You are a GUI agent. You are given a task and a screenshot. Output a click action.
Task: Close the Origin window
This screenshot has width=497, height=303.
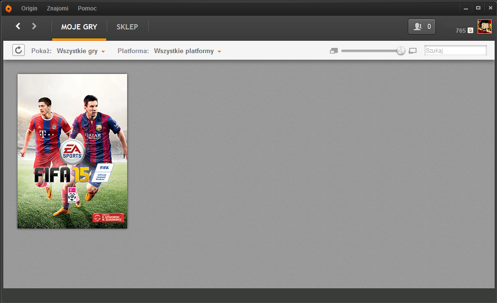coord(490,8)
